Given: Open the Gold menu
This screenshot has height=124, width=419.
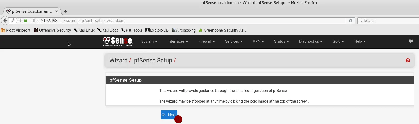Looking at the screenshot, I should [x=338, y=41].
